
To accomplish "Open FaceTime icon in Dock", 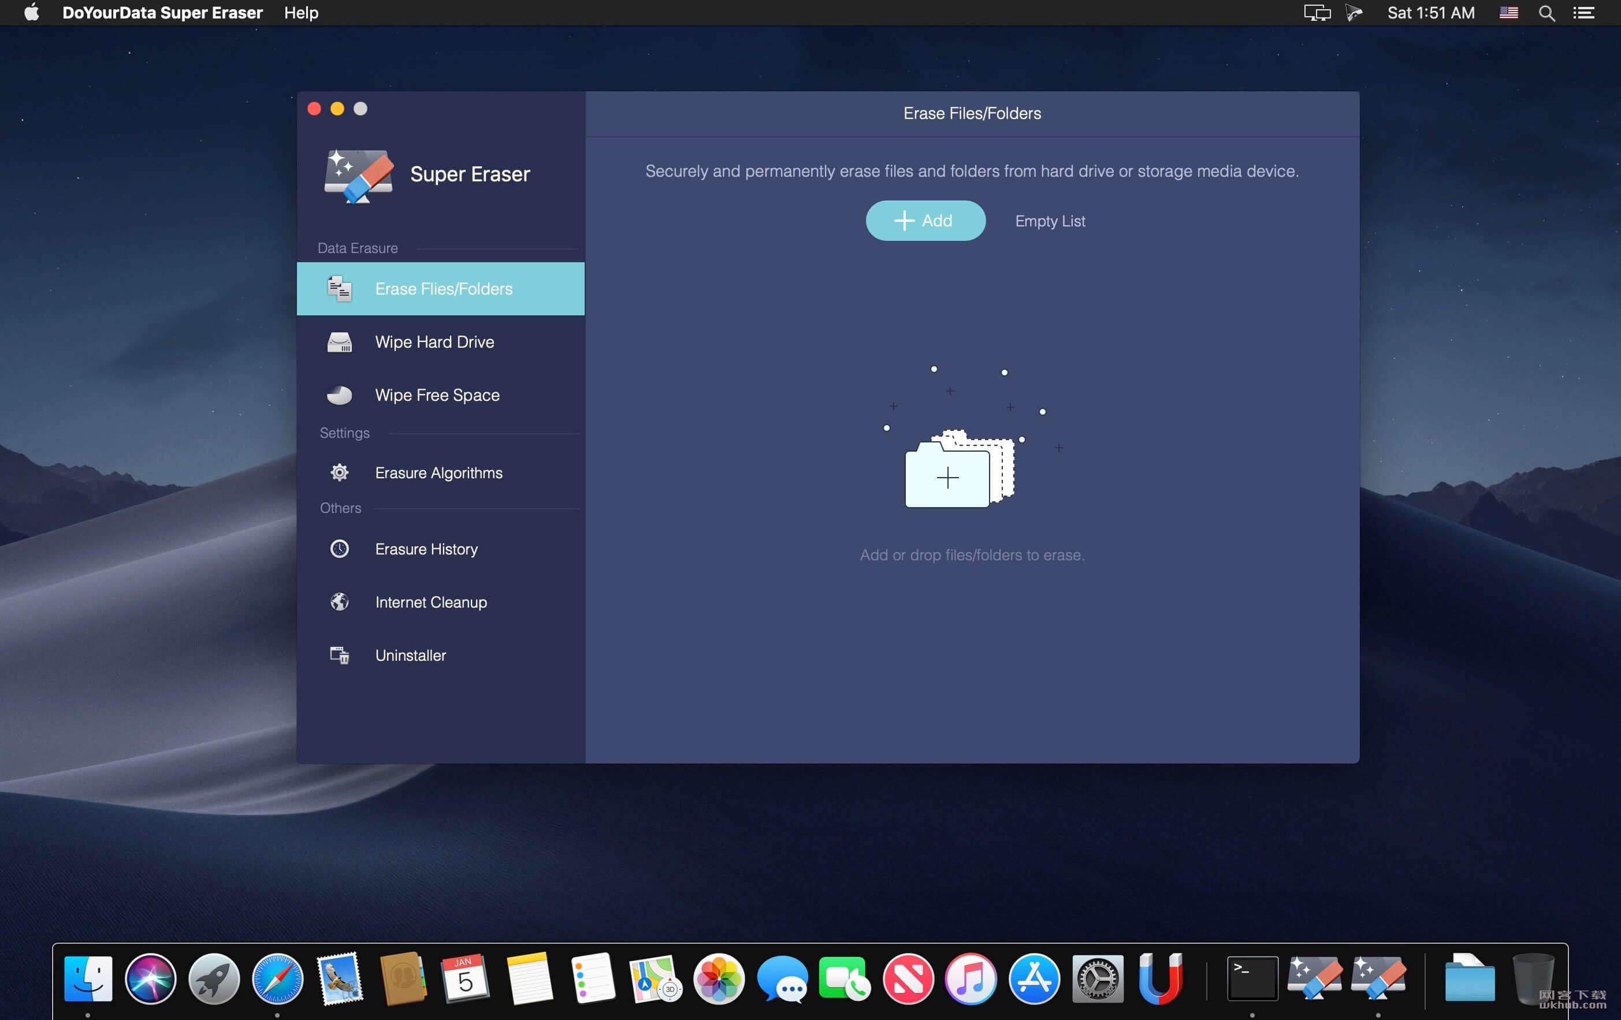I will (845, 978).
